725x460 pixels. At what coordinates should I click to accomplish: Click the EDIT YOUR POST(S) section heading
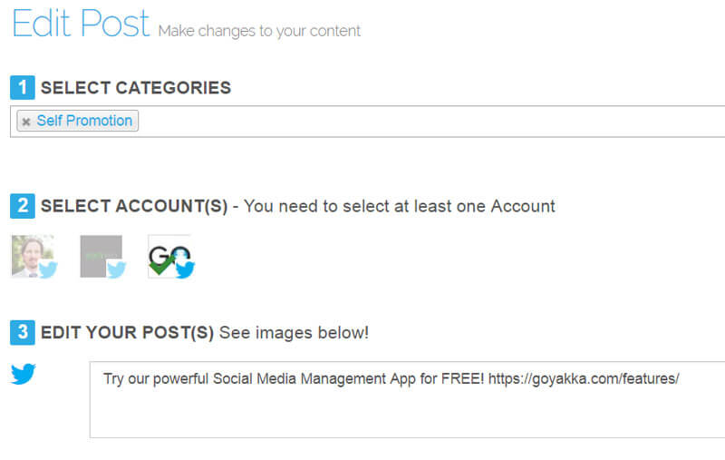coord(127,333)
